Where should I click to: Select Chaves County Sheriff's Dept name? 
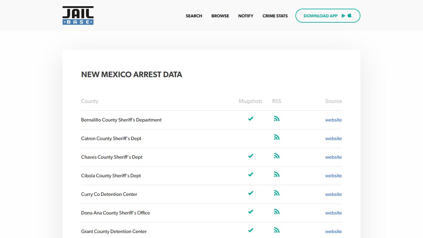click(112, 157)
